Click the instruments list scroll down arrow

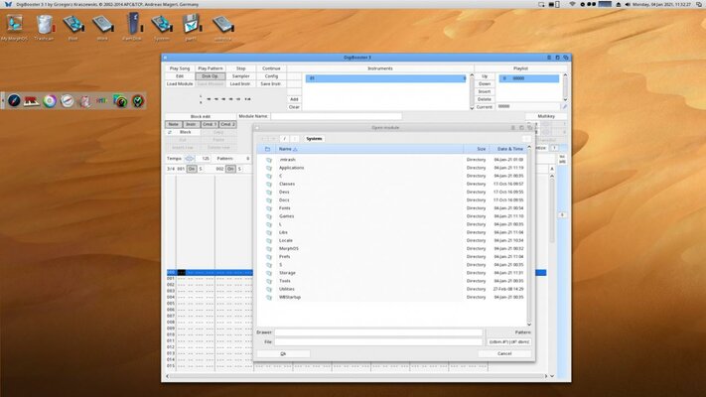coord(472,108)
